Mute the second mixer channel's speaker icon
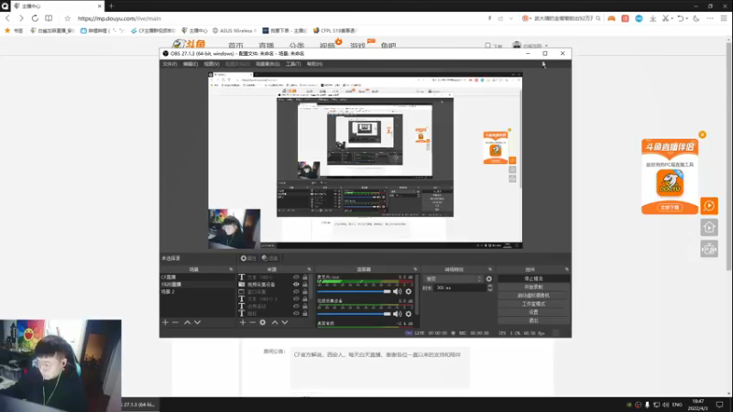Image resolution: width=733 pixels, height=412 pixels. pos(398,314)
